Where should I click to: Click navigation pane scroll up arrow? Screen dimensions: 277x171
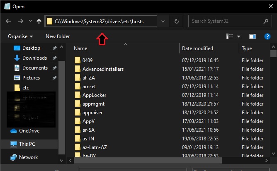coord(61,47)
